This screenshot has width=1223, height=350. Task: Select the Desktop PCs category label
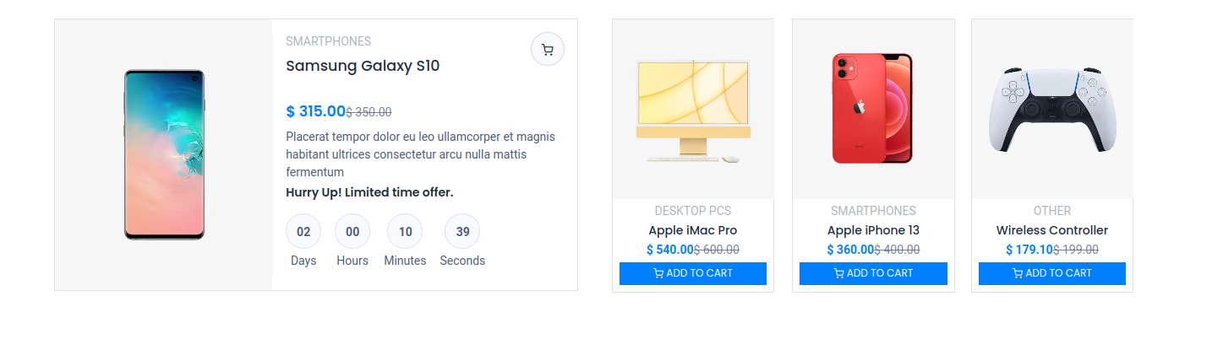(x=693, y=211)
